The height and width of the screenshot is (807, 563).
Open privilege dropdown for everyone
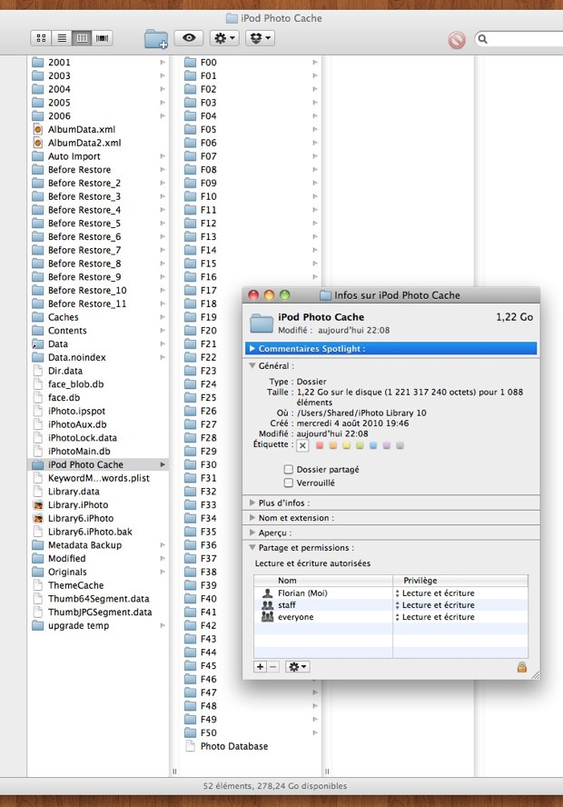435,617
